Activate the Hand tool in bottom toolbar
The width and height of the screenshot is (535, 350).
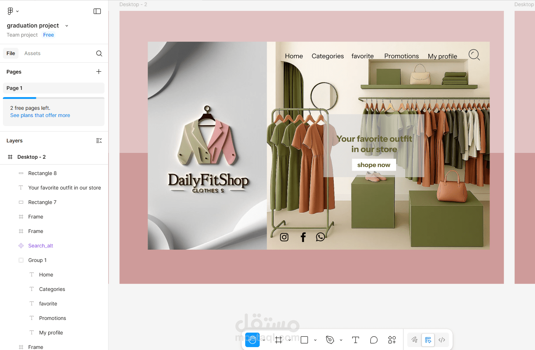point(252,340)
